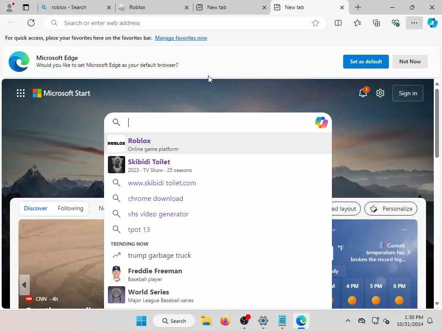Open the Collections icon
Image resolution: width=442 pixels, height=331 pixels.
[376, 23]
